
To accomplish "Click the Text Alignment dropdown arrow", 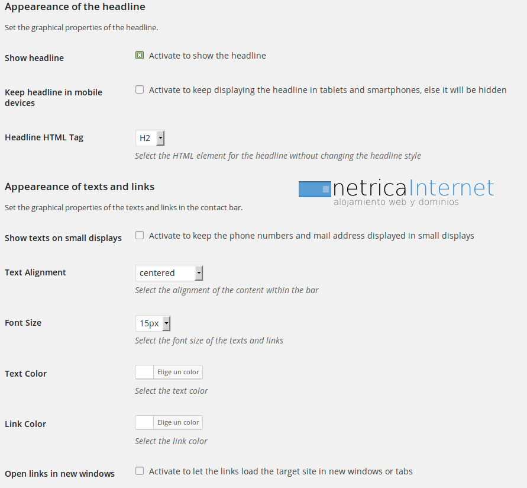I will 199,273.
